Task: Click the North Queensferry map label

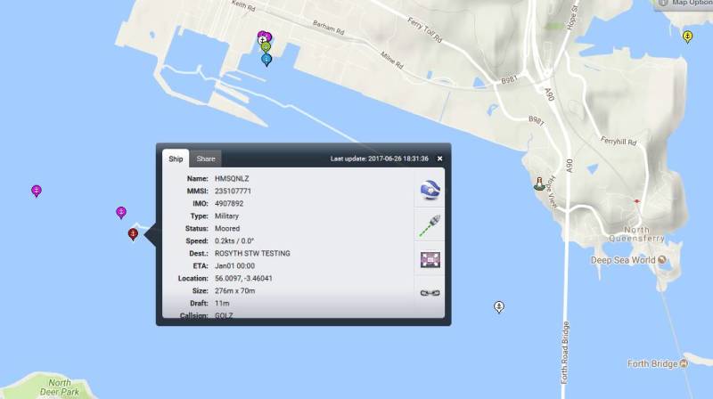Action: click(x=636, y=234)
